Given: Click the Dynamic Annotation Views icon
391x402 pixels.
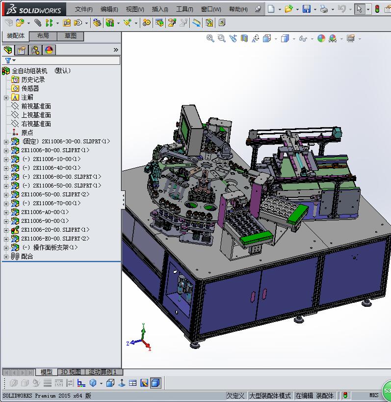Looking at the screenshot, I should coord(256,38).
